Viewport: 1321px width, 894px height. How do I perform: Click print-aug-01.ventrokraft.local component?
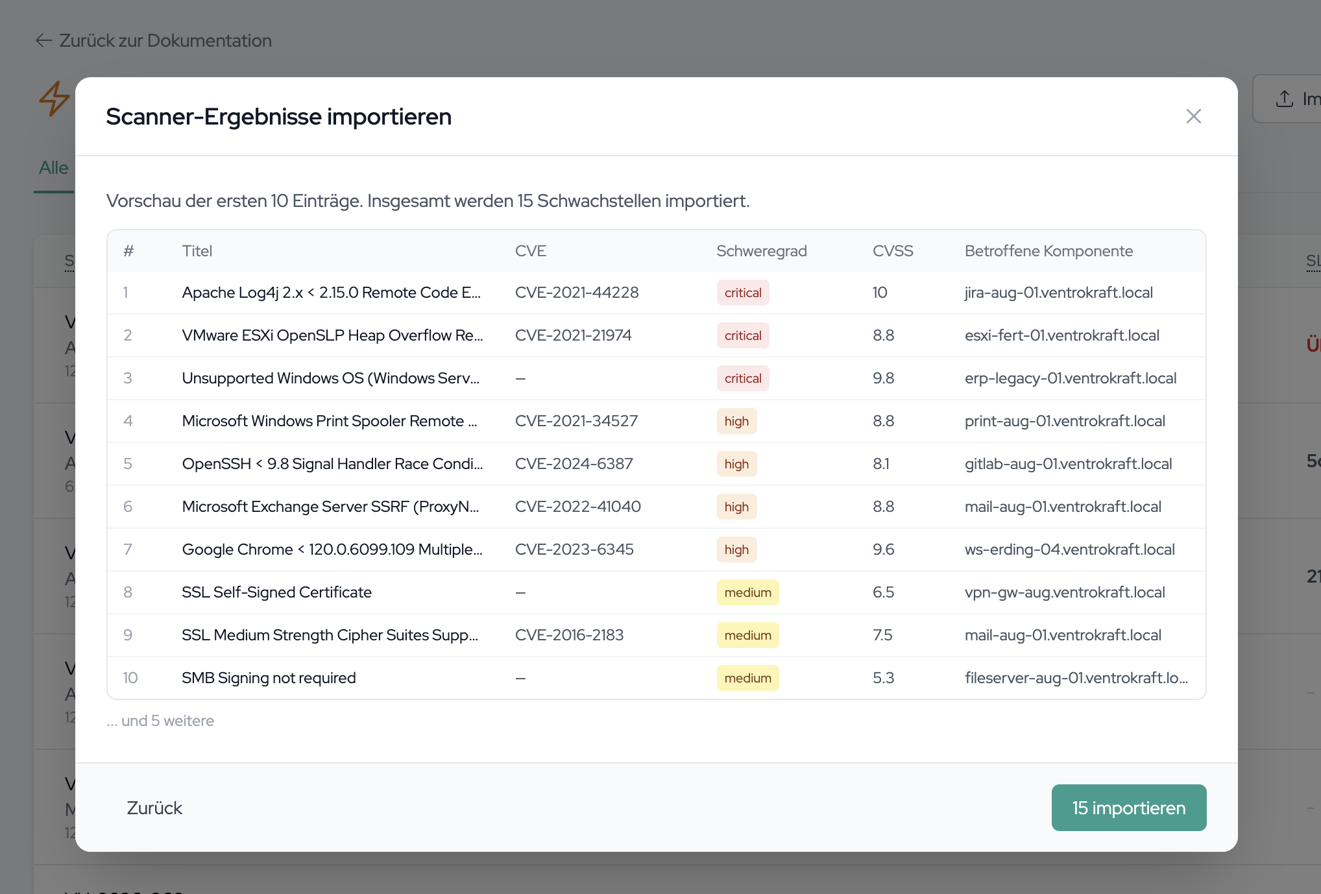click(x=1065, y=421)
